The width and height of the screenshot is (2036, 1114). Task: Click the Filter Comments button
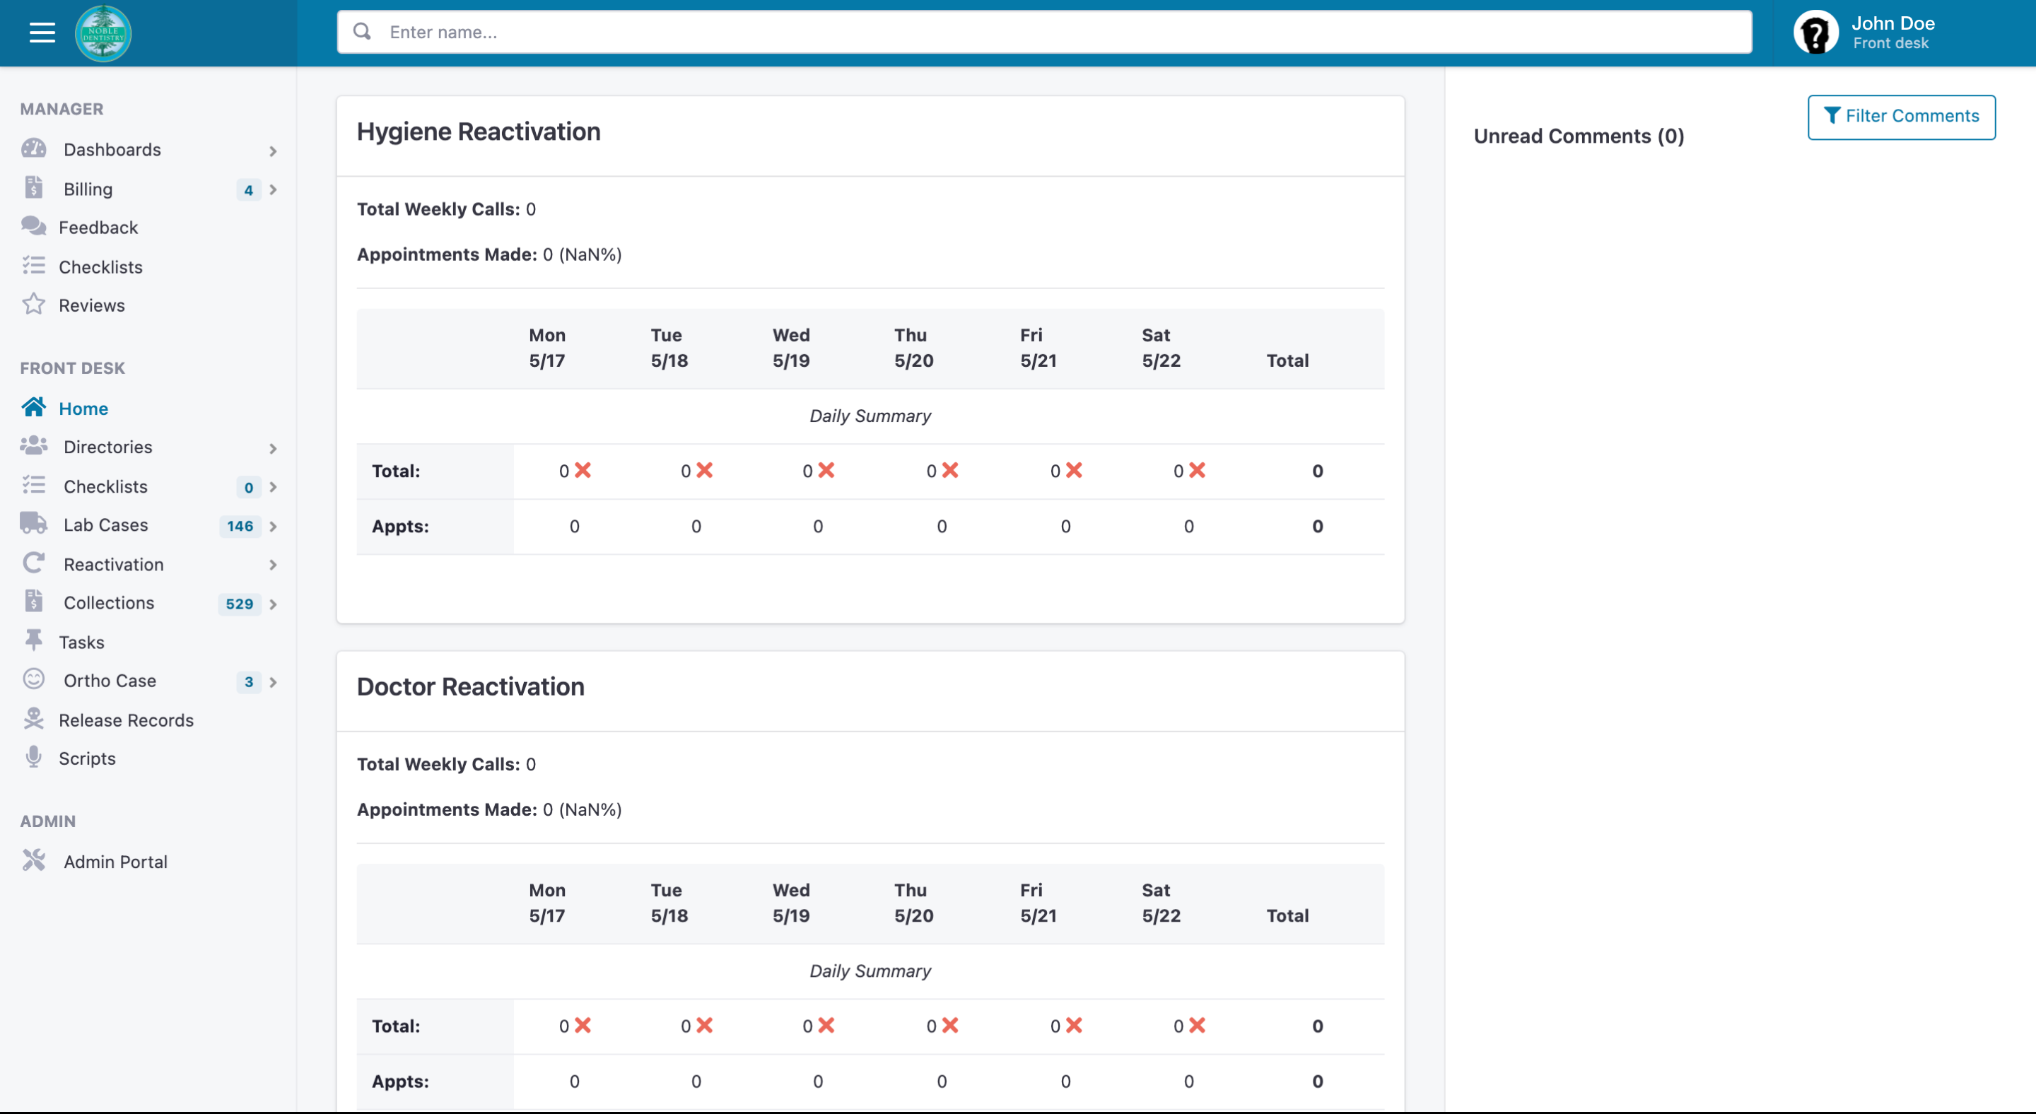pyautogui.click(x=1901, y=117)
